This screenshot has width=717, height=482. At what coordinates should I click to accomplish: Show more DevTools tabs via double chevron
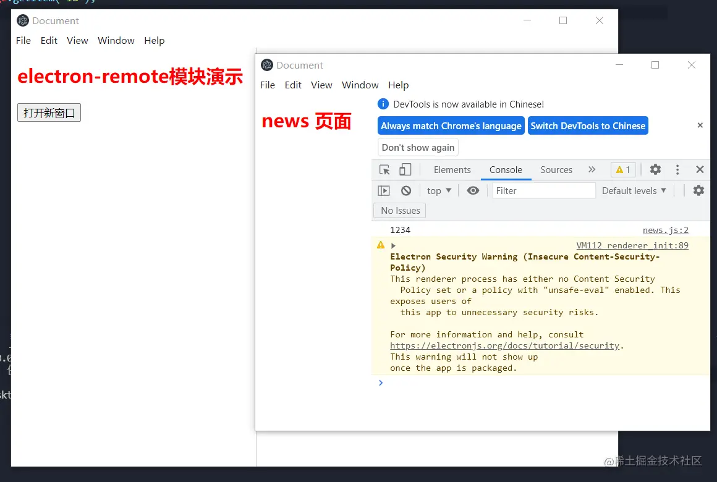click(x=592, y=170)
